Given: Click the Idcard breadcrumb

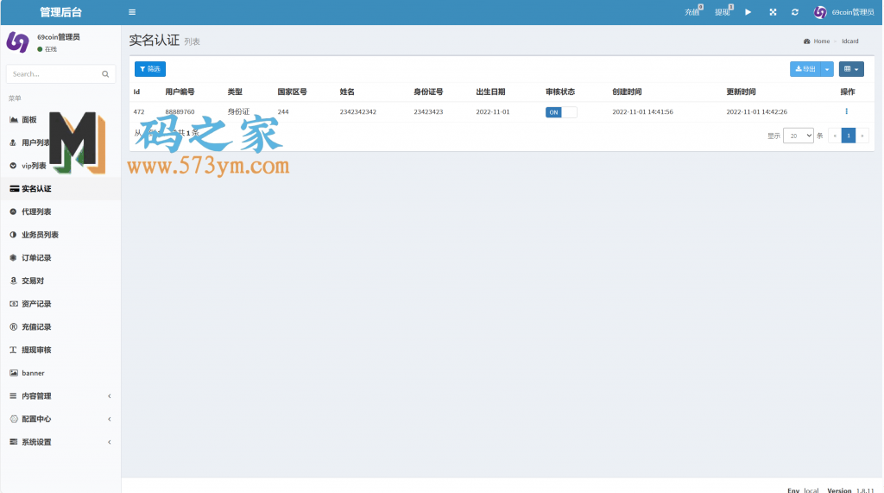Looking at the screenshot, I should pos(850,41).
